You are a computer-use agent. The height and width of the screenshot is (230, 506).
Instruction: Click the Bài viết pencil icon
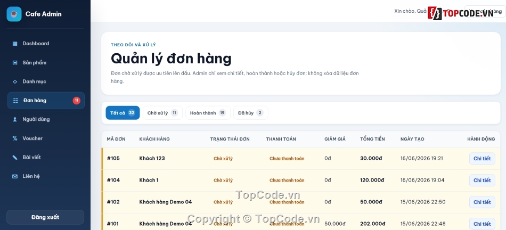[15, 158]
